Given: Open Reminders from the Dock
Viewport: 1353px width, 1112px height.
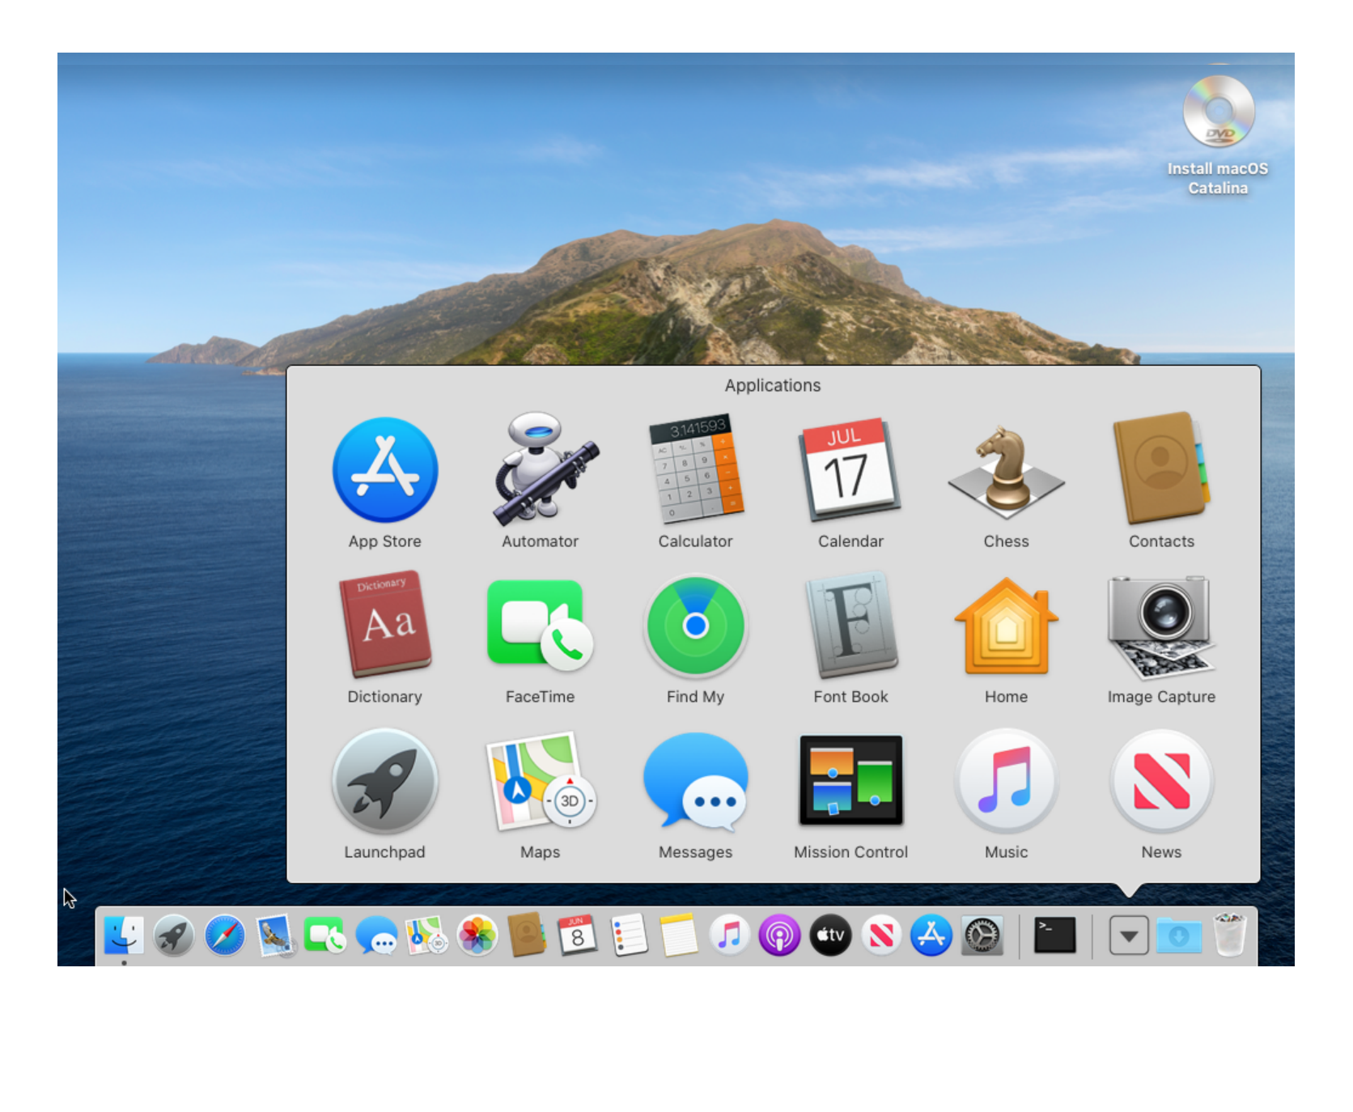Looking at the screenshot, I should [x=629, y=936].
